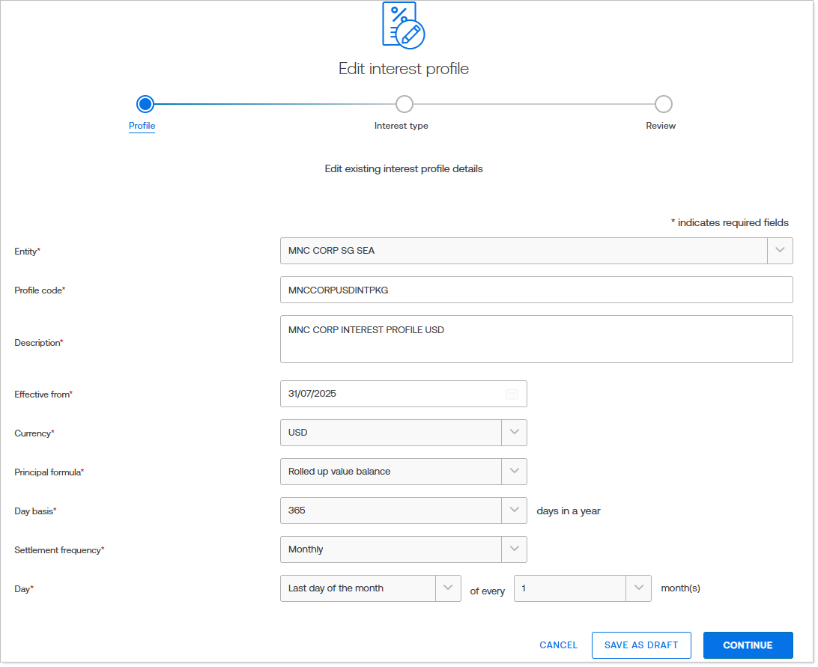
Task: Click the Review step label
Action: pyautogui.click(x=661, y=126)
